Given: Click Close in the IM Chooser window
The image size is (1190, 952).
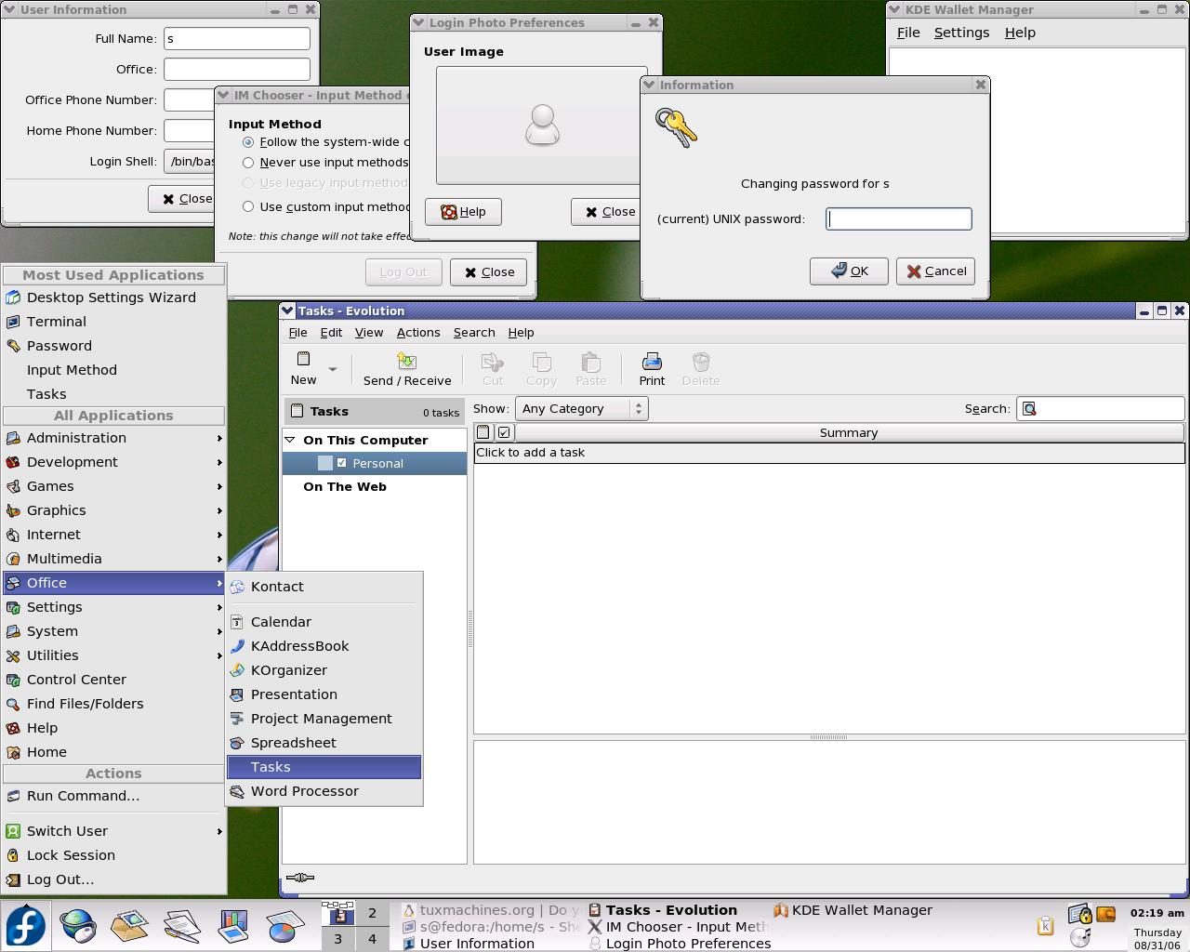Looking at the screenshot, I should [x=488, y=272].
